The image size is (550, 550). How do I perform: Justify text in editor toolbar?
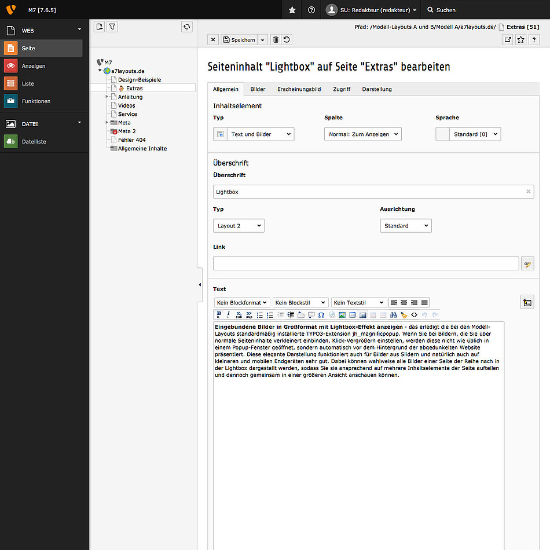(x=424, y=302)
